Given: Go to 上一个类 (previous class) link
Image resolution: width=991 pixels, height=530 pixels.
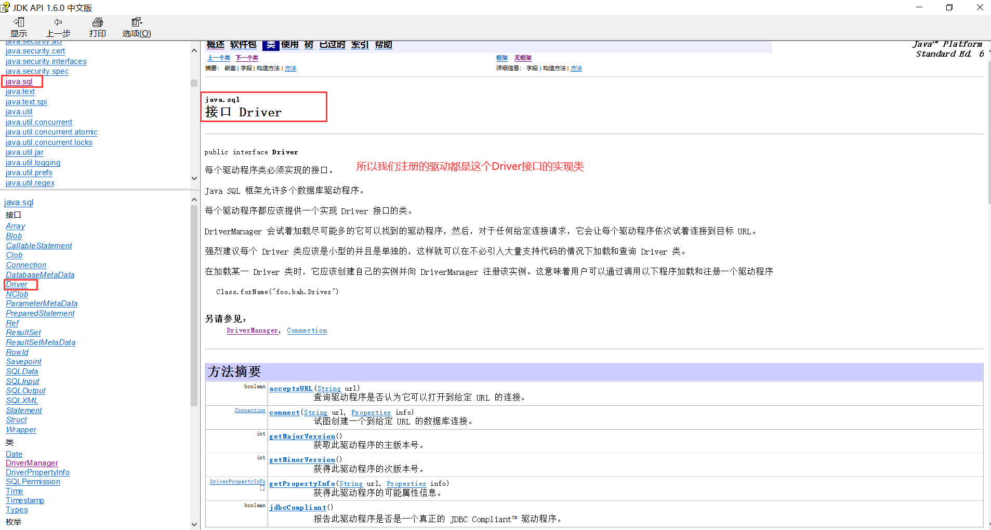Looking at the screenshot, I should click(x=219, y=58).
